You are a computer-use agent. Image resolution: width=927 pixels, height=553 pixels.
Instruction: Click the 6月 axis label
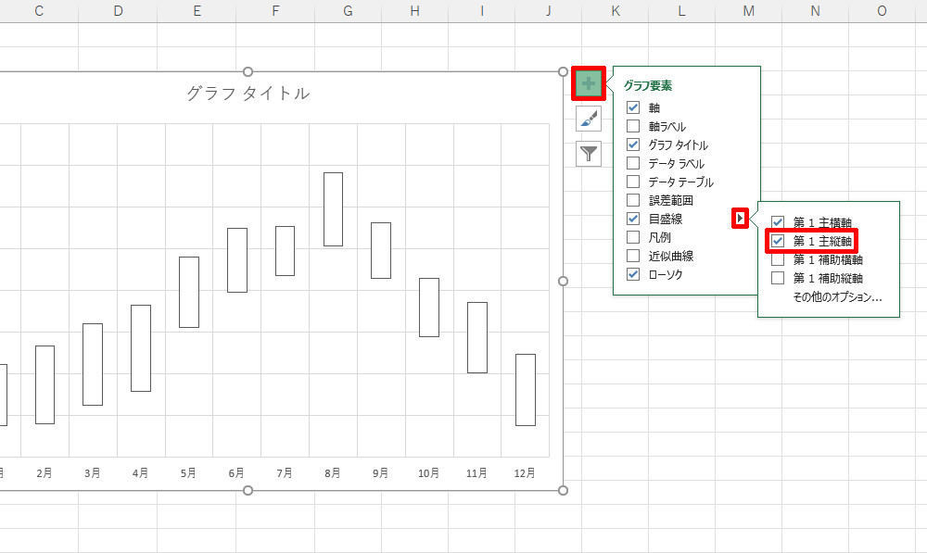click(236, 472)
